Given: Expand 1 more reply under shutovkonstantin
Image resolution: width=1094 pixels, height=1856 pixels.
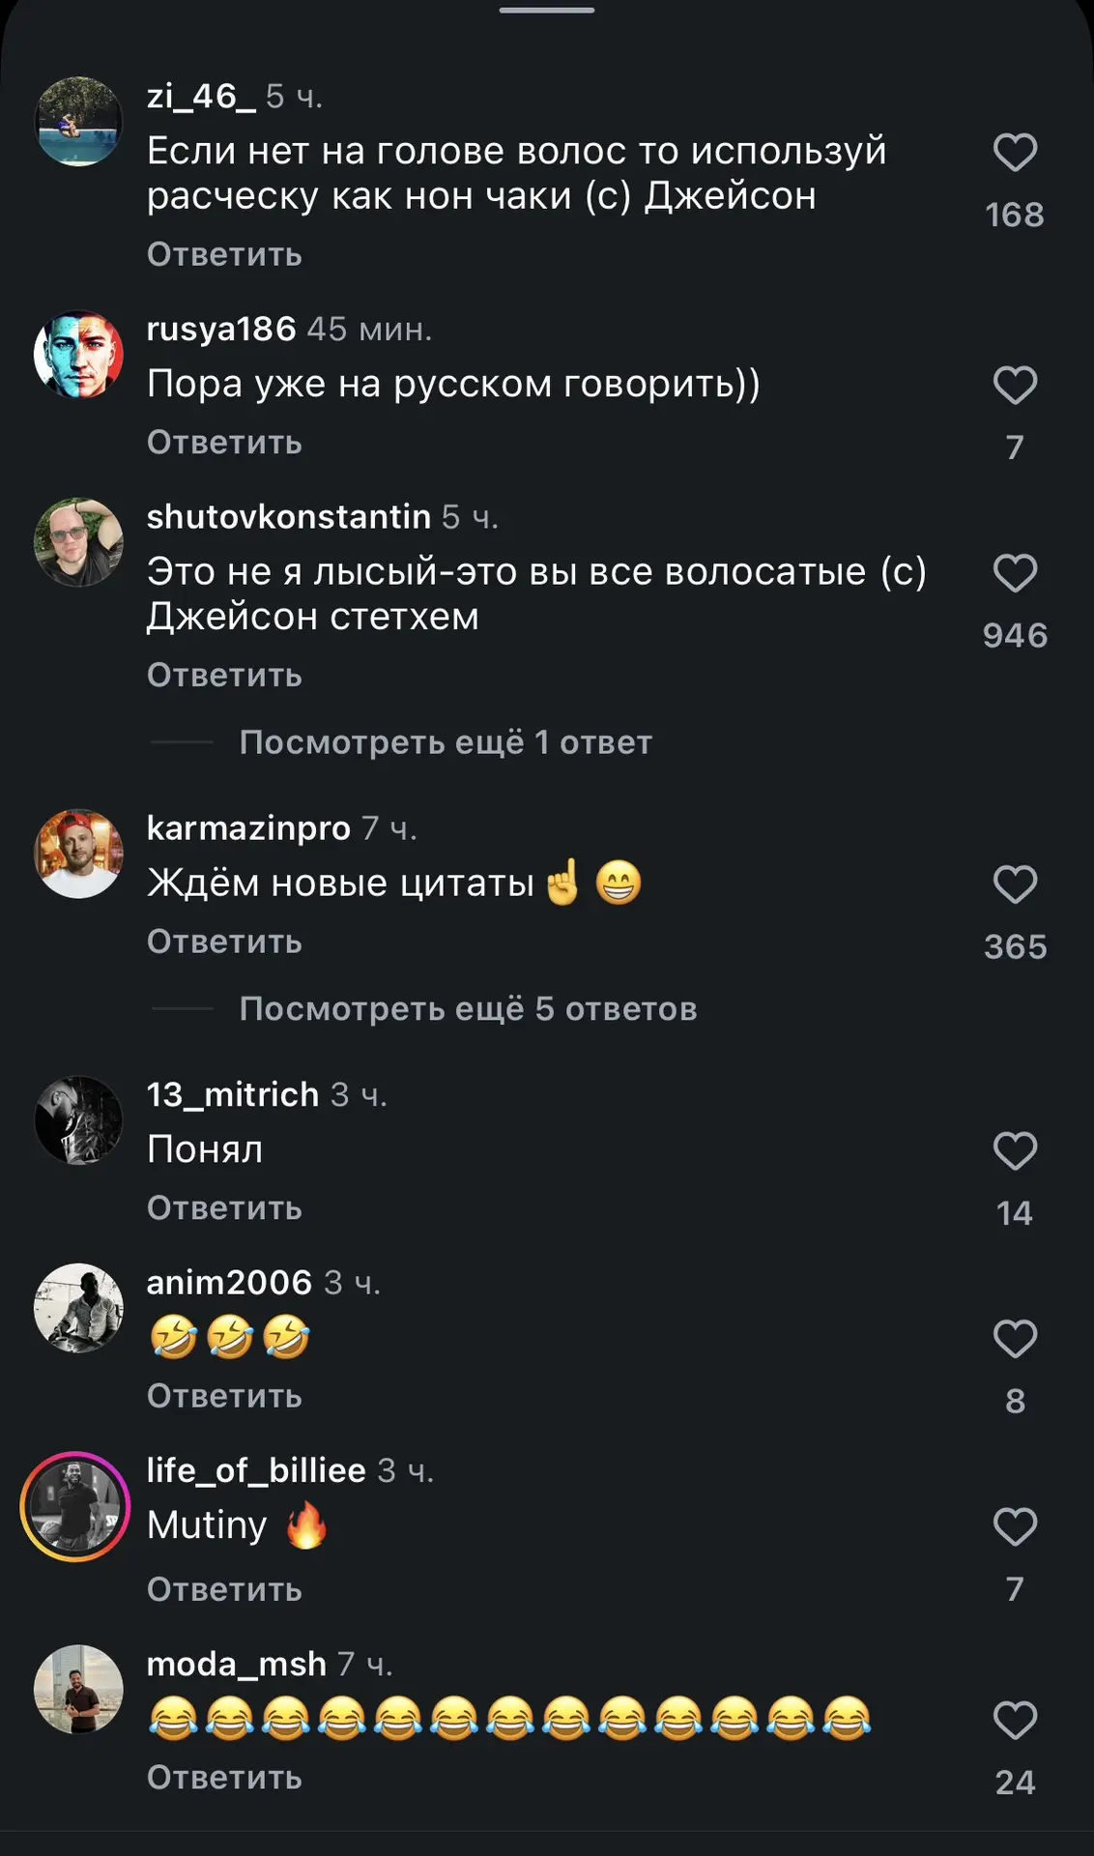Looking at the screenshot, I should [x=446, y=742].
